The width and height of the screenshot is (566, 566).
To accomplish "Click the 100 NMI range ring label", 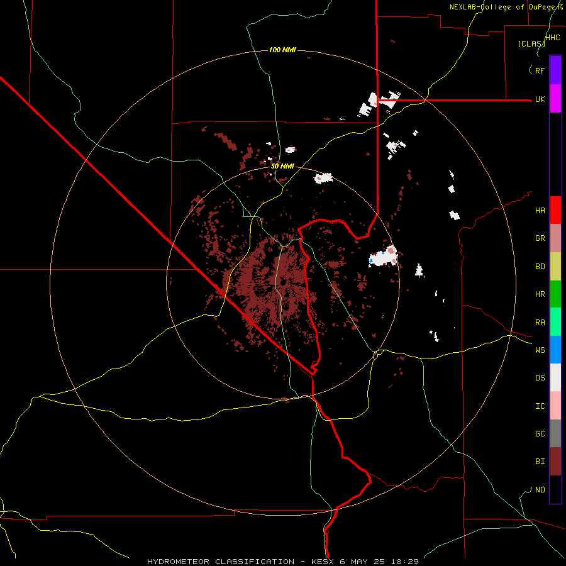I will [x=282, y=50].
